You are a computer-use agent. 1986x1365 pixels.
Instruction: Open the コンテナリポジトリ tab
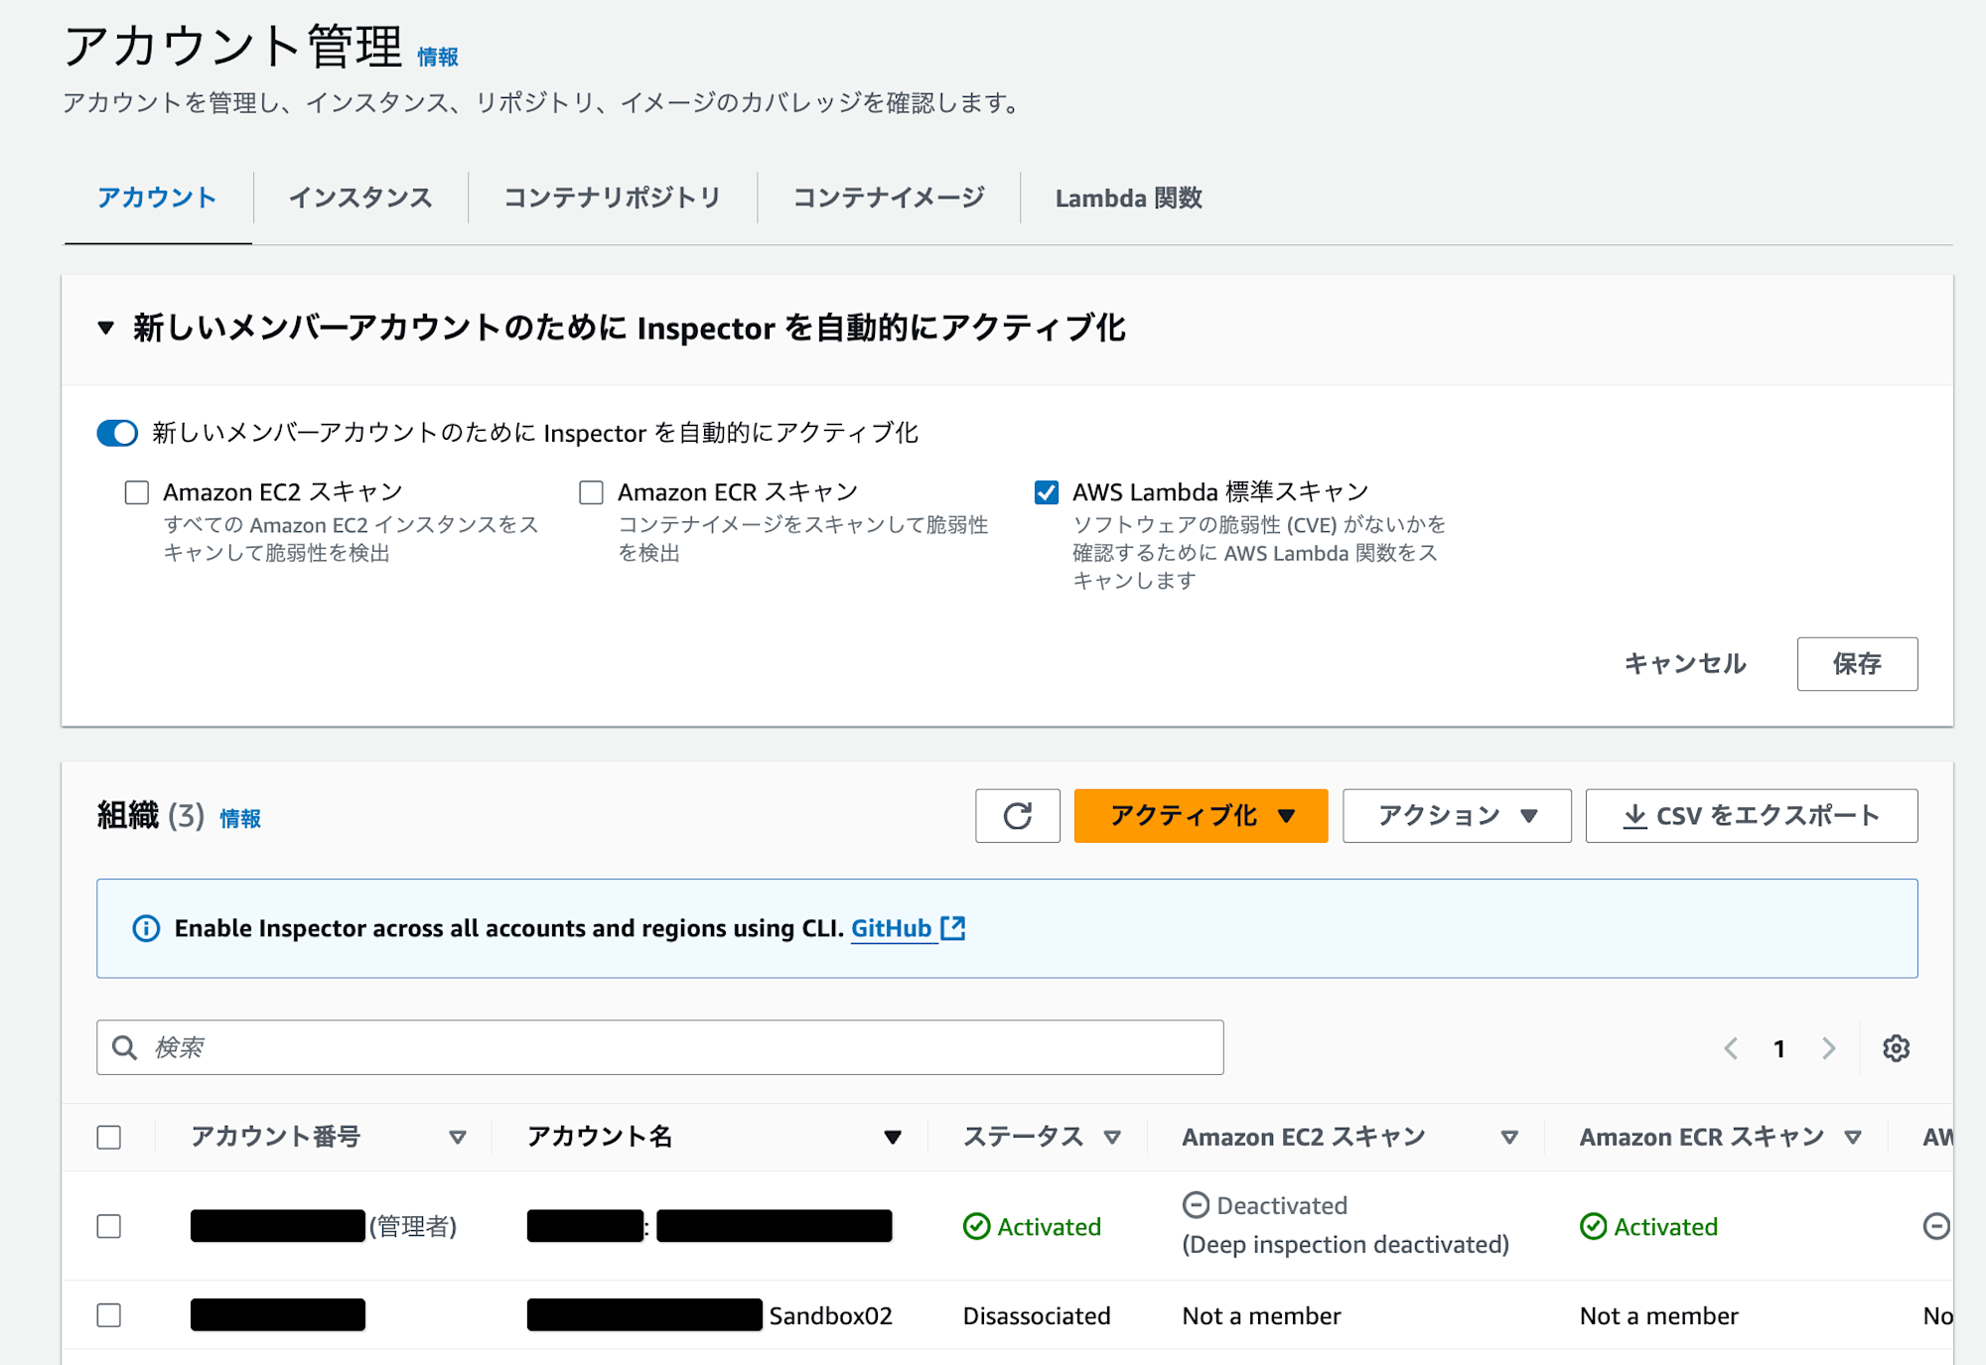click(x=612, y=198)
